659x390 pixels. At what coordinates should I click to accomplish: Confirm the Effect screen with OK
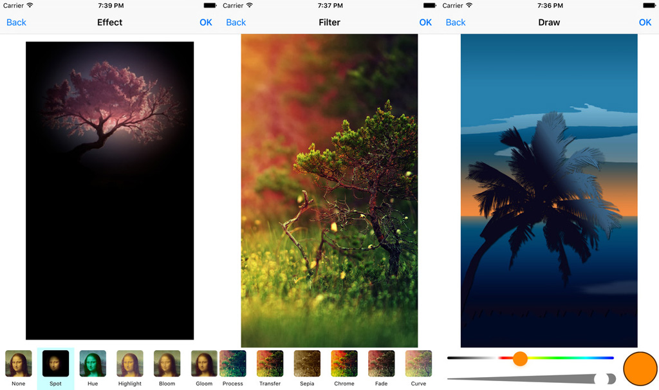tap(206, 23)
